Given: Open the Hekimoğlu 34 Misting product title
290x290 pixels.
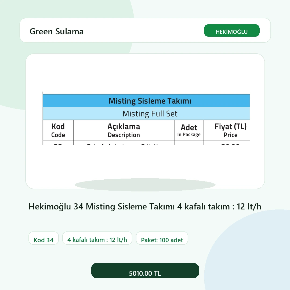Looking at the screenshot, I should 145,206.
